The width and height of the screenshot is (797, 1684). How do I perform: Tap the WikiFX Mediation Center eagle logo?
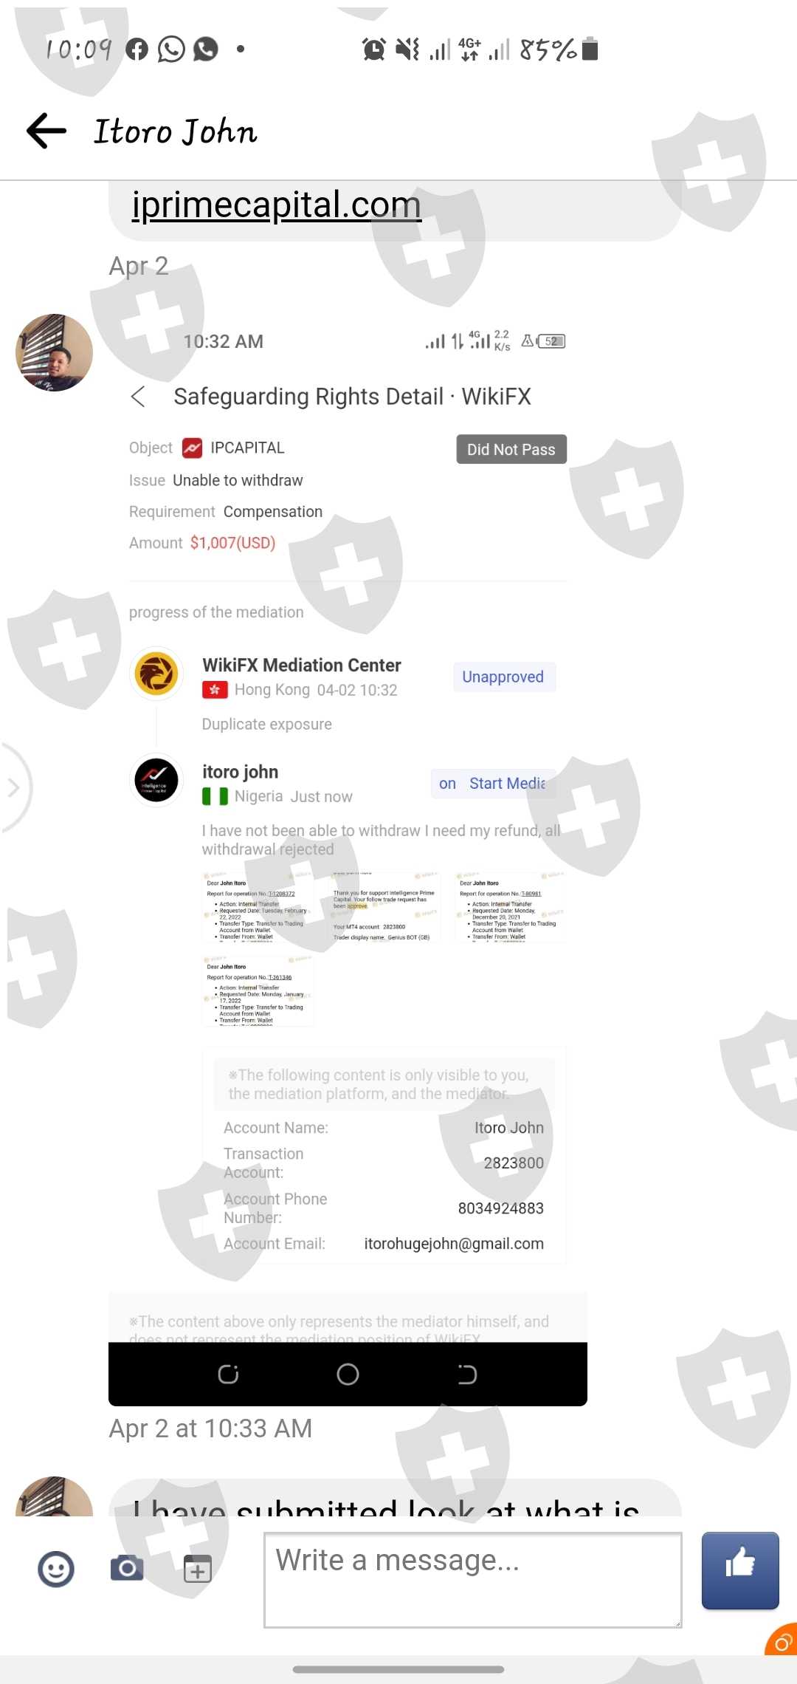[156, 674]
